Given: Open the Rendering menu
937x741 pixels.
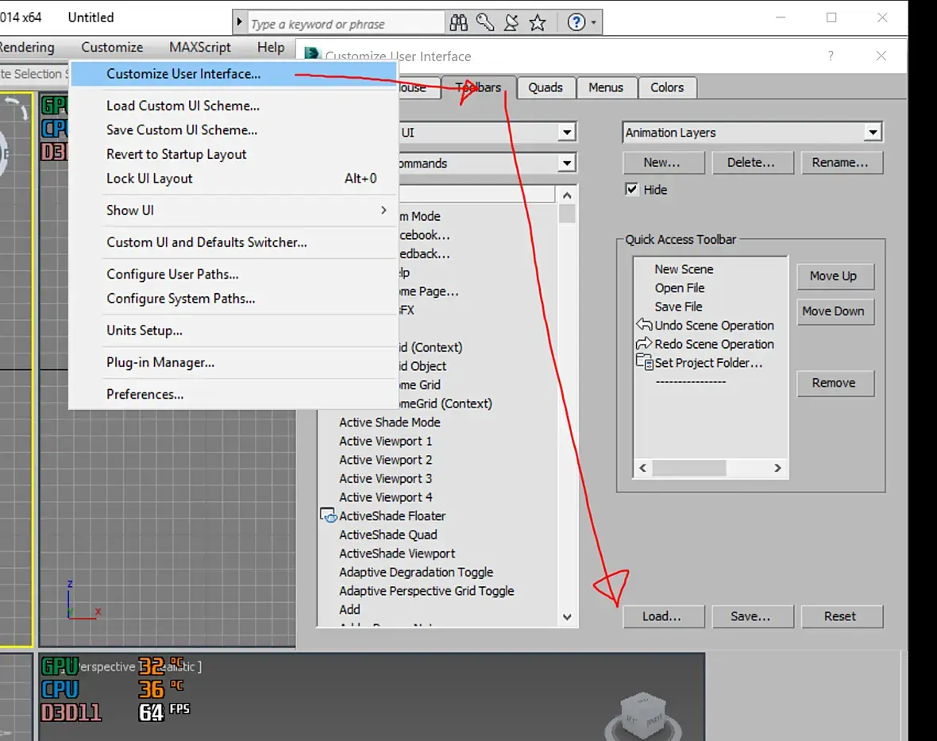Looking at the screenshot, I should coord(27,47).
